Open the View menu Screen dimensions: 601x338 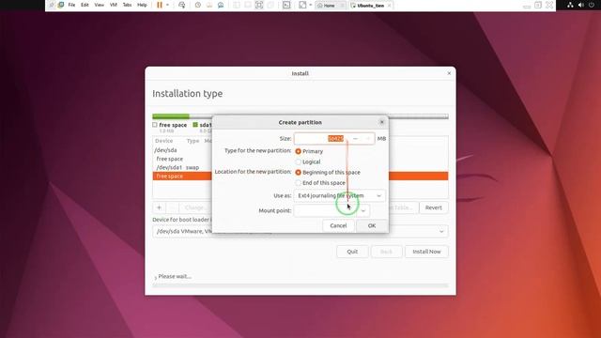point(100,5)
